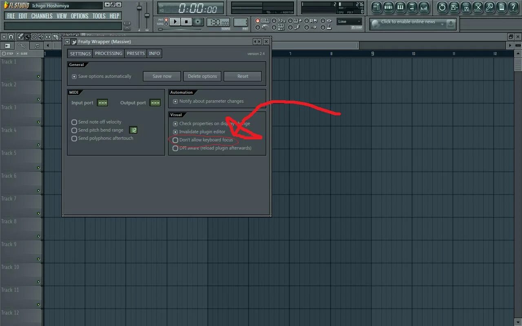This screenshot has height=326, width=522.
Task: Click the Save now button
Action: tap(162, 76)
